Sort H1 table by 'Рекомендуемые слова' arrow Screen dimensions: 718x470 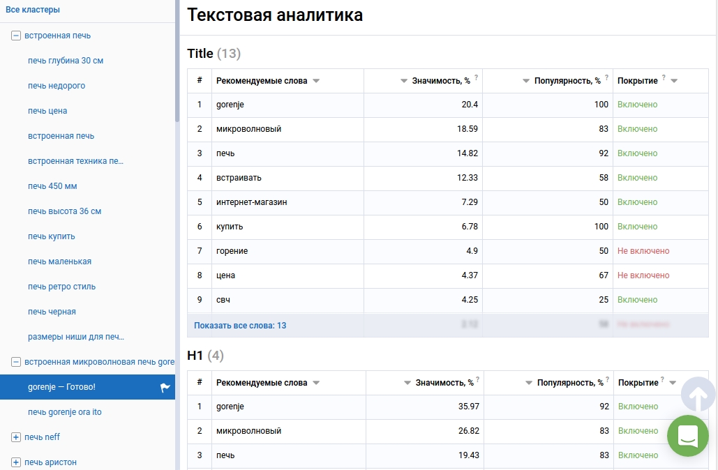316,383
